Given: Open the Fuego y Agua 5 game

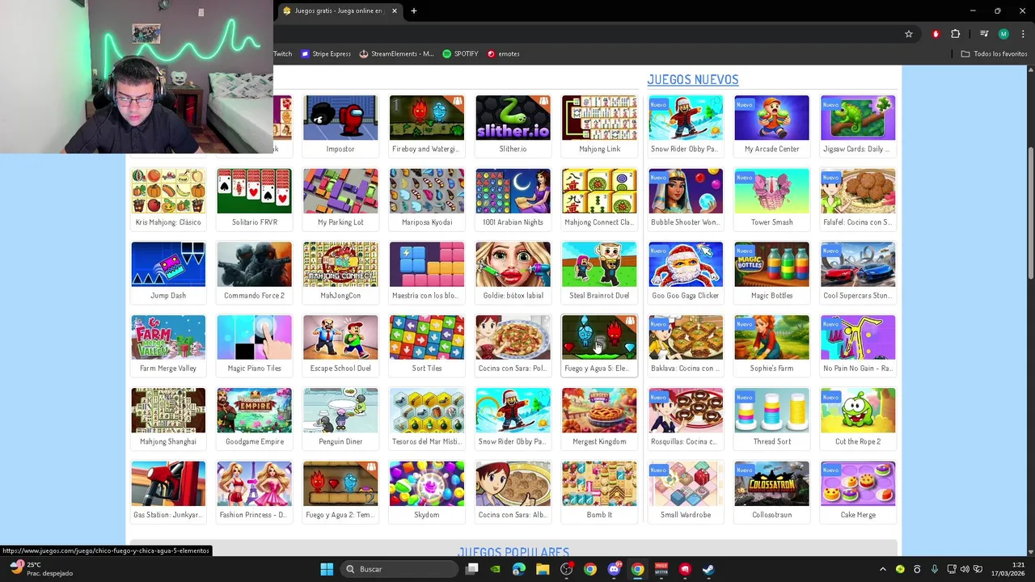Looking at the screenshot, I should (599, 345).
